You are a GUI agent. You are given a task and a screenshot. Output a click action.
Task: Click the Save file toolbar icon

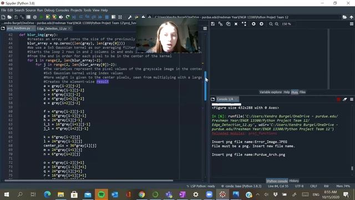[x=16, y=17]
